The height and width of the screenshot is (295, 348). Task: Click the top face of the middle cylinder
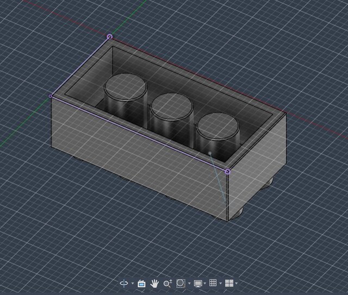coord(171,106)
